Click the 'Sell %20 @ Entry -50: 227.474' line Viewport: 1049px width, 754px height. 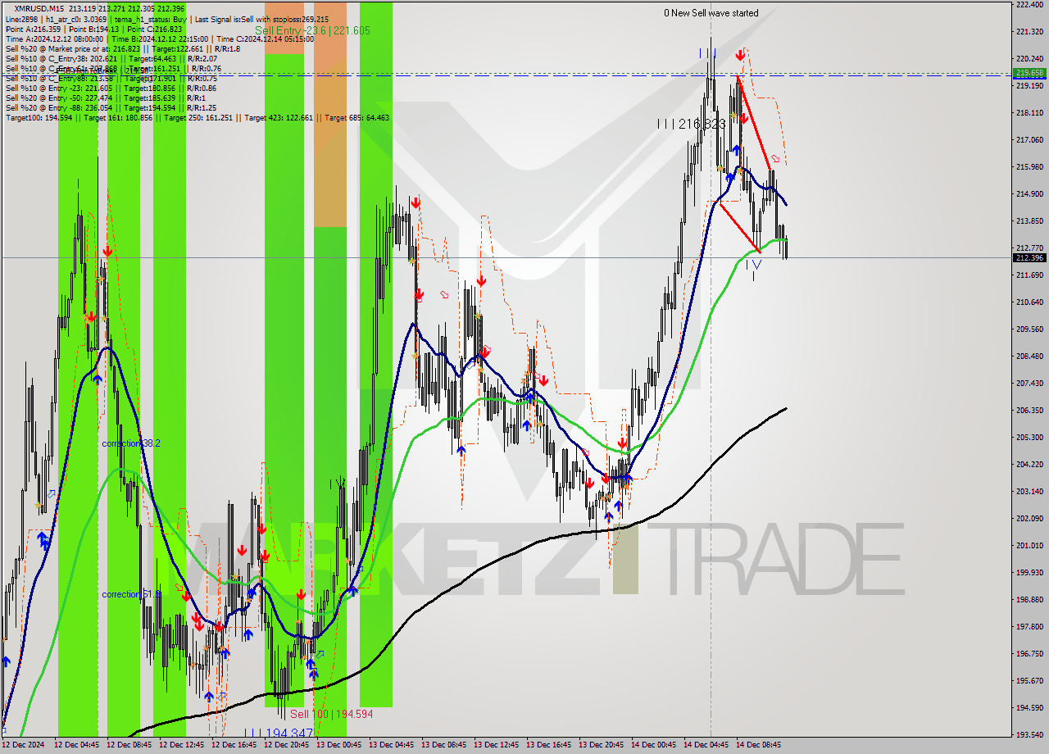point(106,98)
